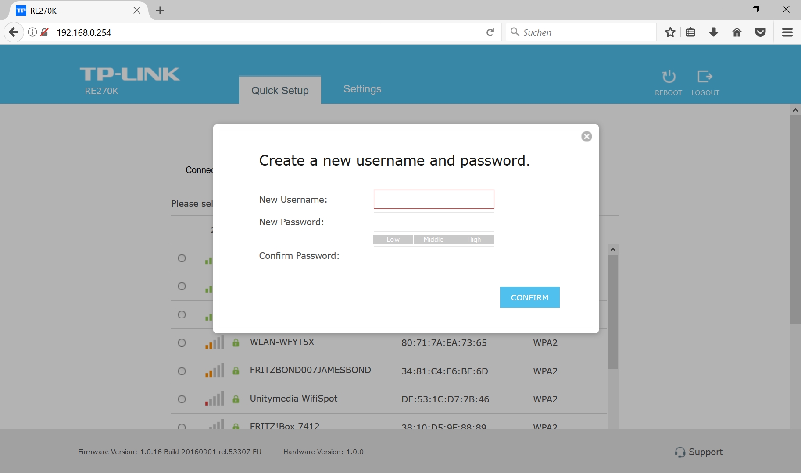Image resolution: width=801 pixels, height=473 pixels.
Task: Bookmark this page with the star icon
Action: [x=670, y=32]
